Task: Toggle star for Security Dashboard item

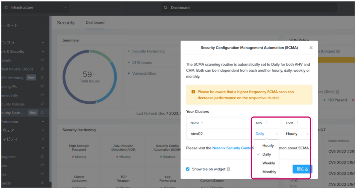Action: click(42, 112)
